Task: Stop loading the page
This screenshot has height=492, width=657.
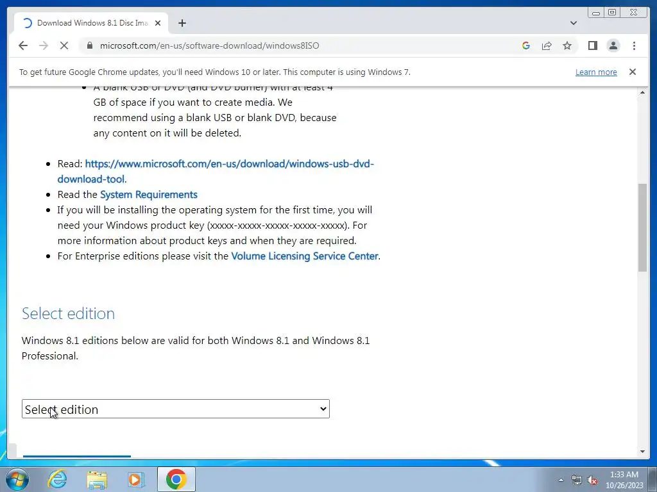Action: [x=64, y=45]
